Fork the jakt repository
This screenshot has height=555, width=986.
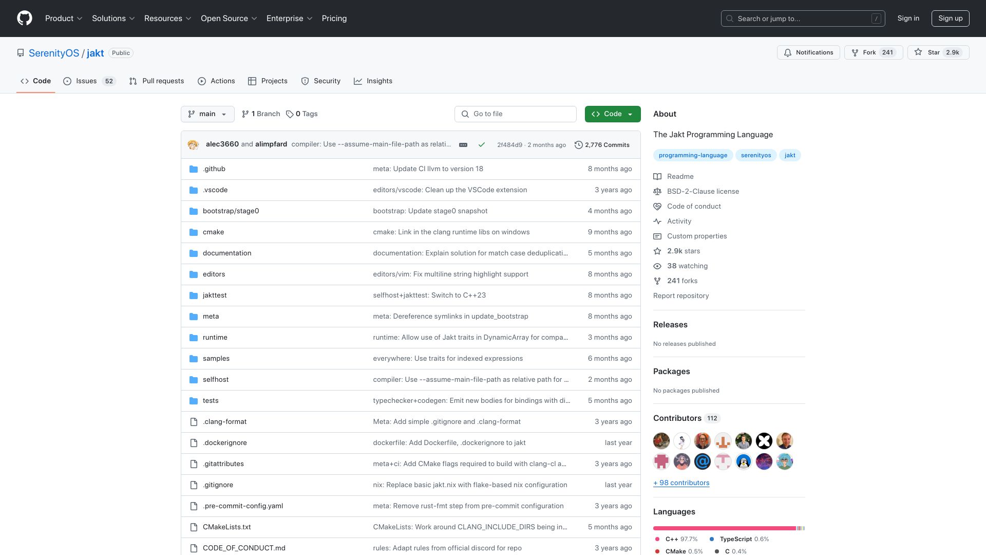tap(874, 52)
